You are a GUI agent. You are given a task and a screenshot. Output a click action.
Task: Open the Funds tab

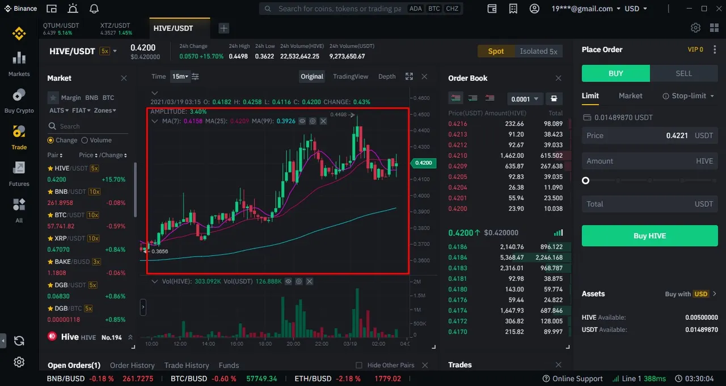point(229,365)
